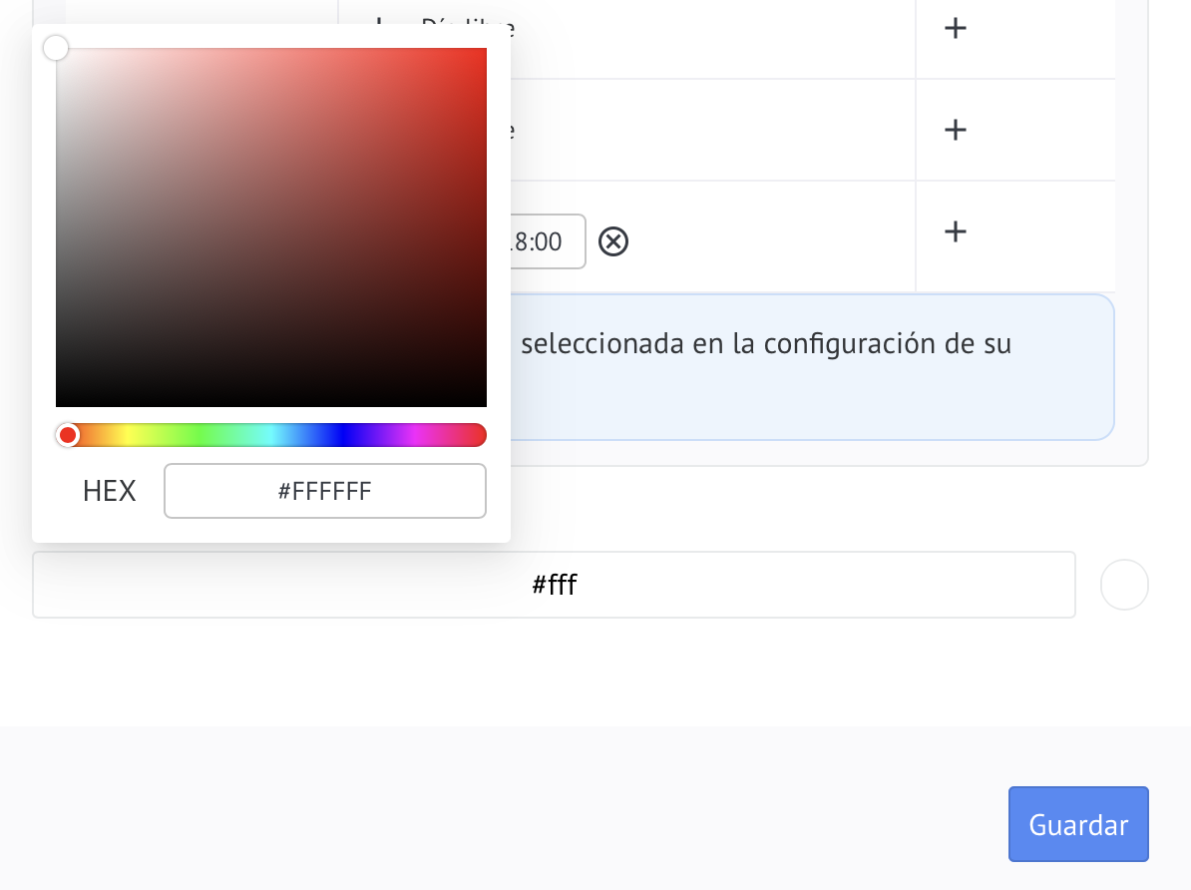
Task: Set the hue bar to blue
Action: click(342, 435)
